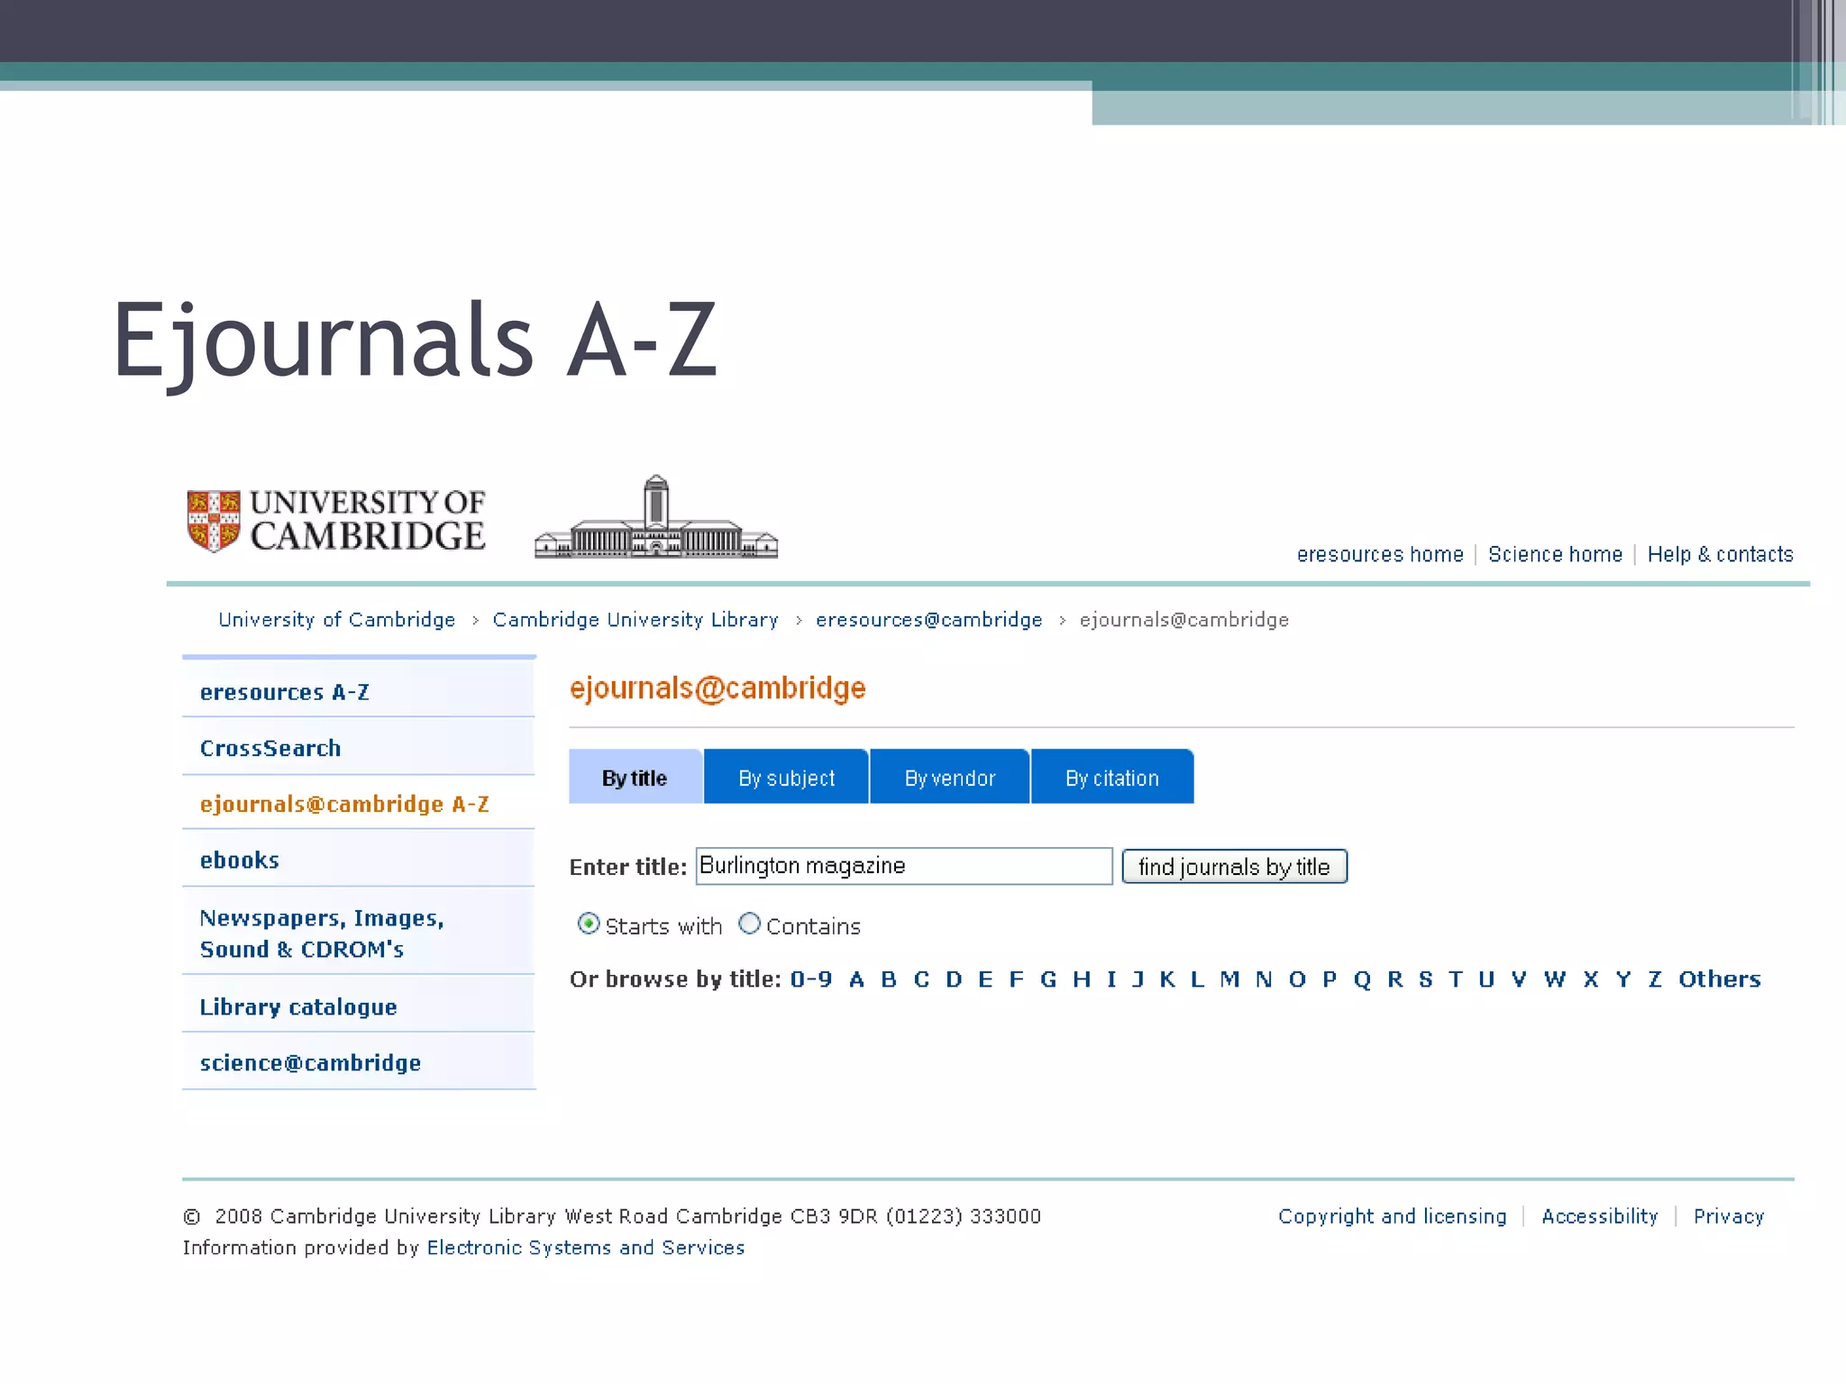Viewport: 1846px width, 1384px height.
Task: Browse titles starting with P
Action: (1330, 979)
